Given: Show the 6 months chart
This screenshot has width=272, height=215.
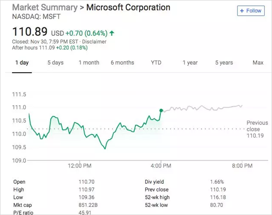Looking at the screenshot, I should (122, 63).
